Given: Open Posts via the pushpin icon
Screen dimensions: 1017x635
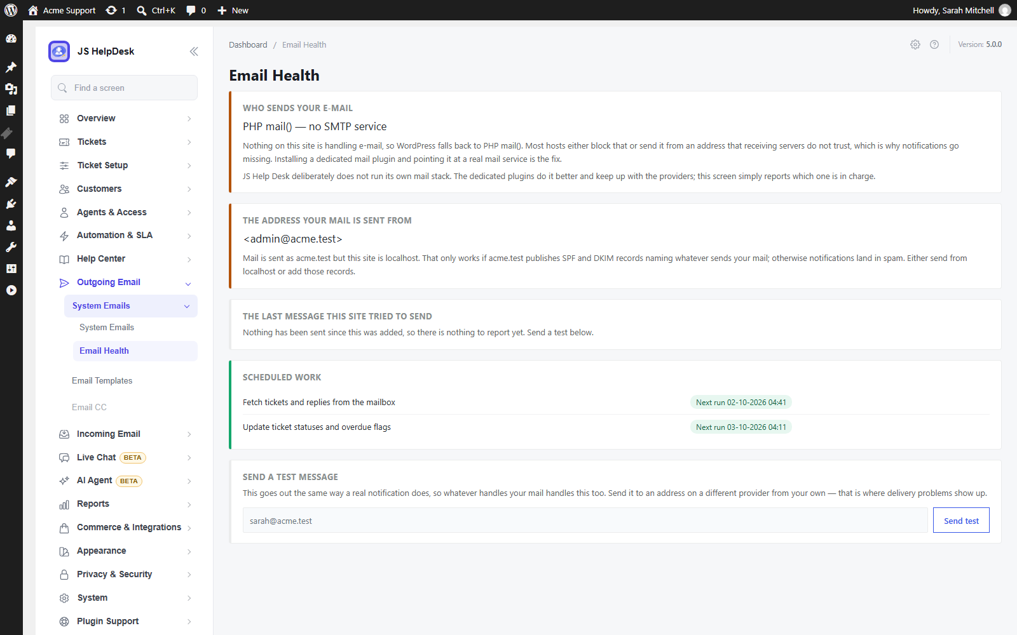Looking at the screenshot, I should tap(11, 67).
